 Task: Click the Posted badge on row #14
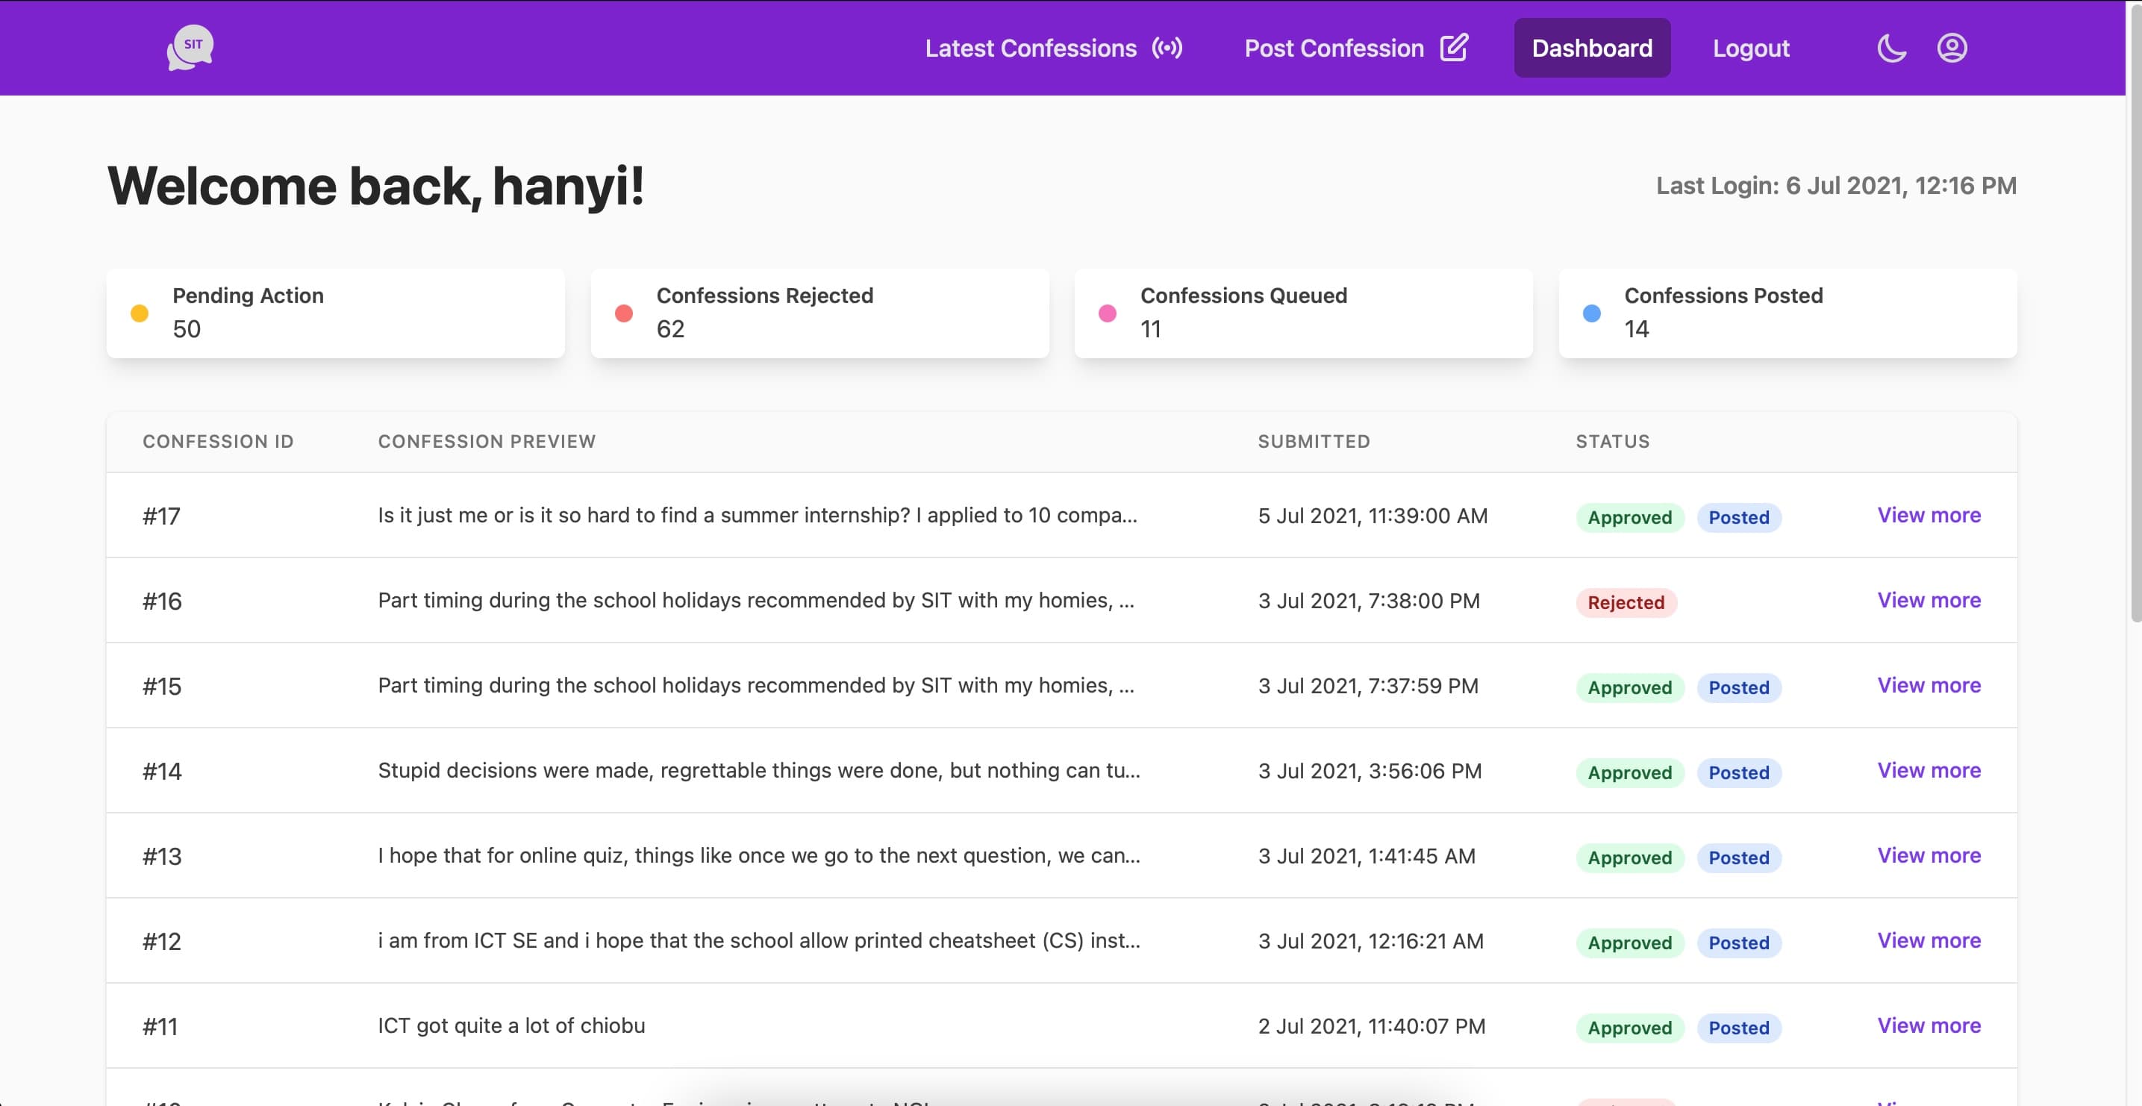[1738, 772]
